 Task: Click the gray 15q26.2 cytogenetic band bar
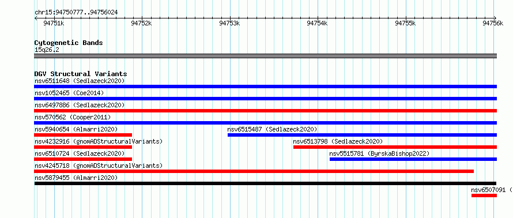click(x=265, y=56)
